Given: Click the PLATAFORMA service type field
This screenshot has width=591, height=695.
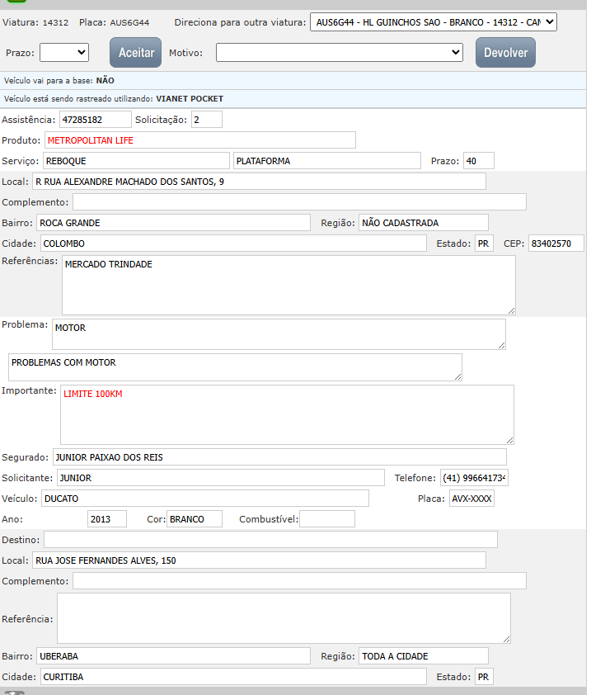Looking at the screenshot, I should (327, 161).
